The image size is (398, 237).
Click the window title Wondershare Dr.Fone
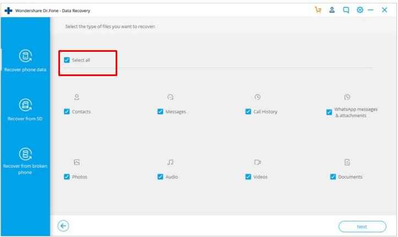[x=52, y=10]
